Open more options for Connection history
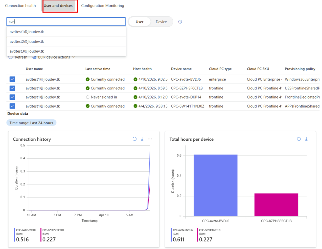 click(150, 139)
